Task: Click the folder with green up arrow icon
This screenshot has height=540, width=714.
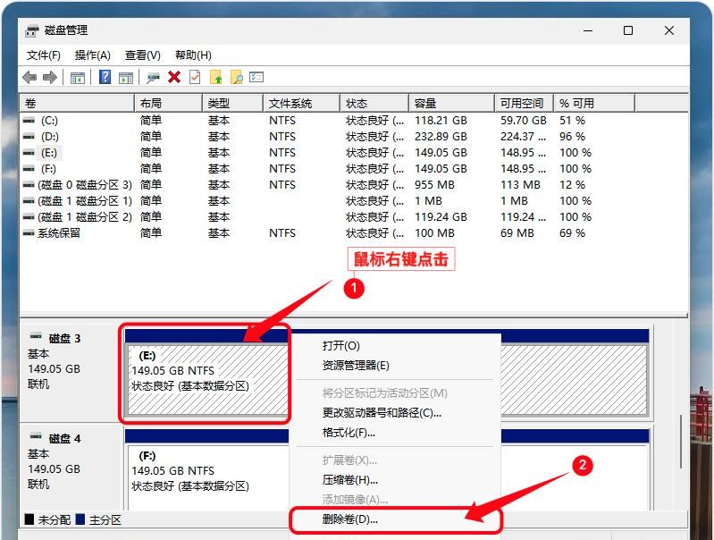Action: (x=216, y=77)
